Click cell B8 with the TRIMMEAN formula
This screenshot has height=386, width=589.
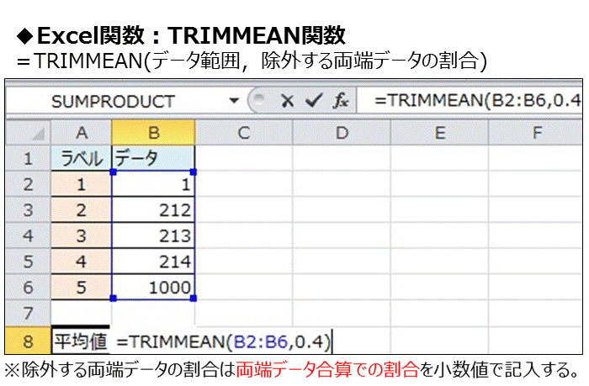(222, 341)
